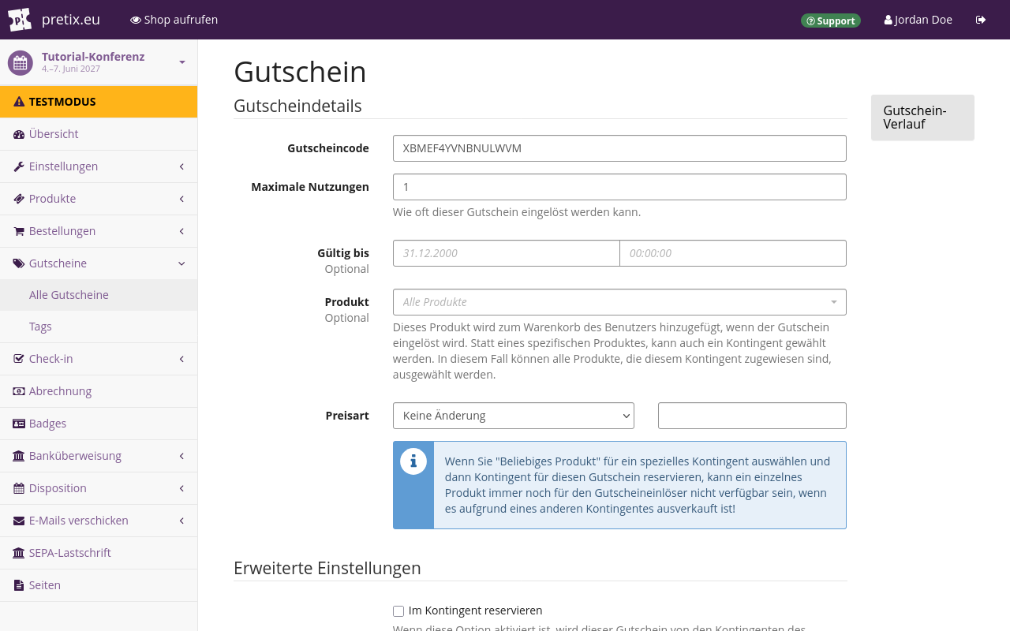Click the E-Mails verschicken envelope icon

(19, 521)
